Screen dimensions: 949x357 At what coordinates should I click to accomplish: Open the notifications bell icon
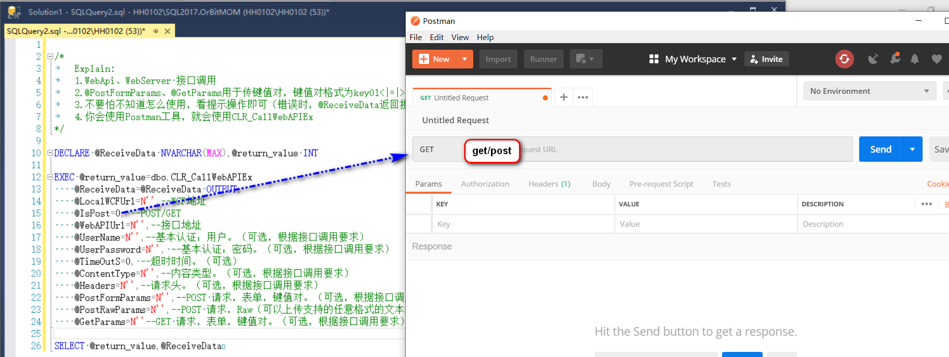914,59
